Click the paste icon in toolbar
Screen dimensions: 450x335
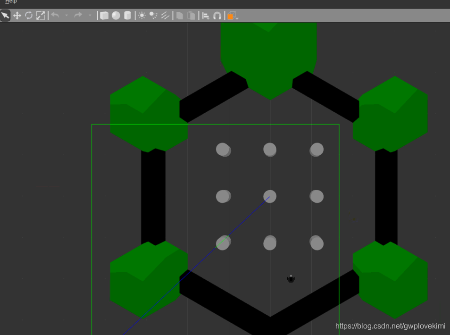[191, 16]
